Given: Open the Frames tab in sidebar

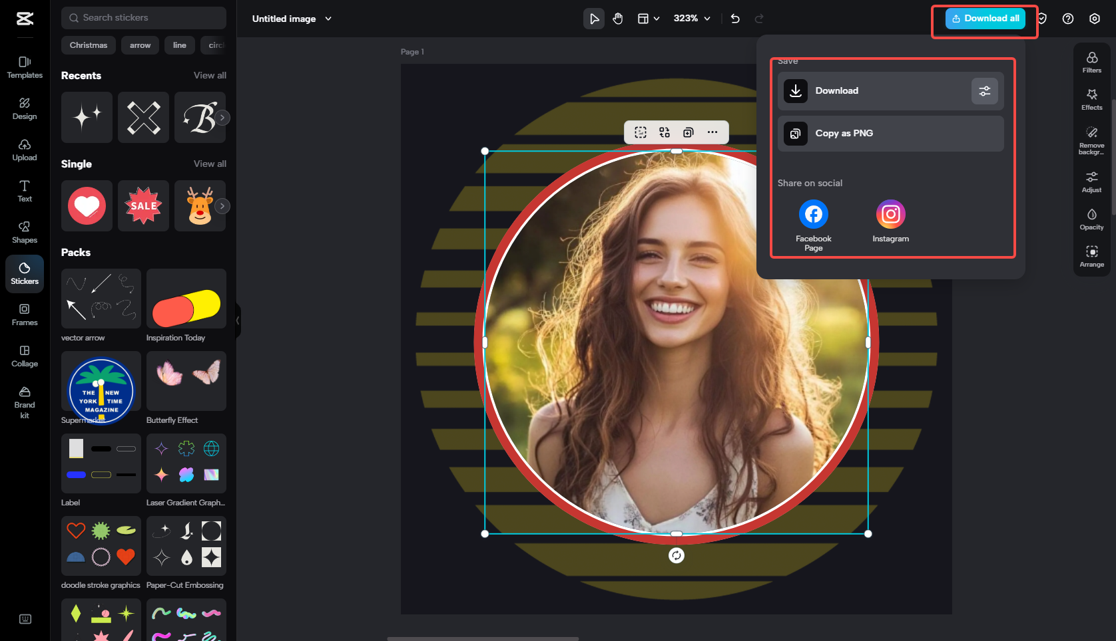Looking at the screenshot, I should pyautogui.click(x=25, y=315).
